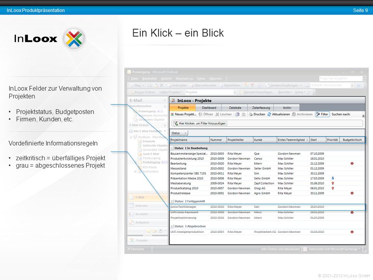Click the Neues Projekt toolbar icon
The image size is (373, 280).
point(172,114)
